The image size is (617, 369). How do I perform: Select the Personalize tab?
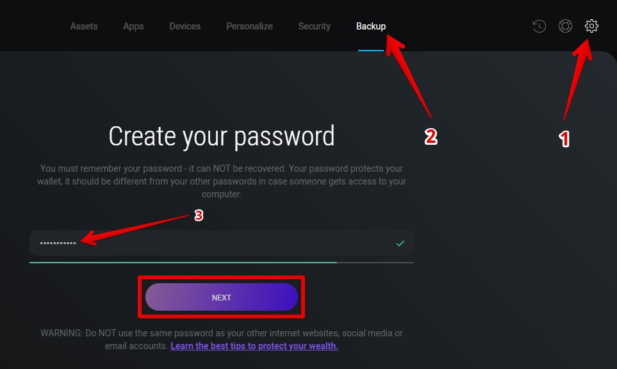pyautogui.click(x=249, y=26)
